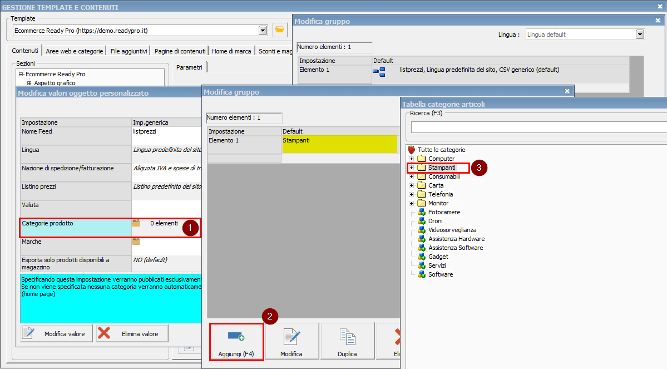Select the Parametri tab

coord(189,67)
